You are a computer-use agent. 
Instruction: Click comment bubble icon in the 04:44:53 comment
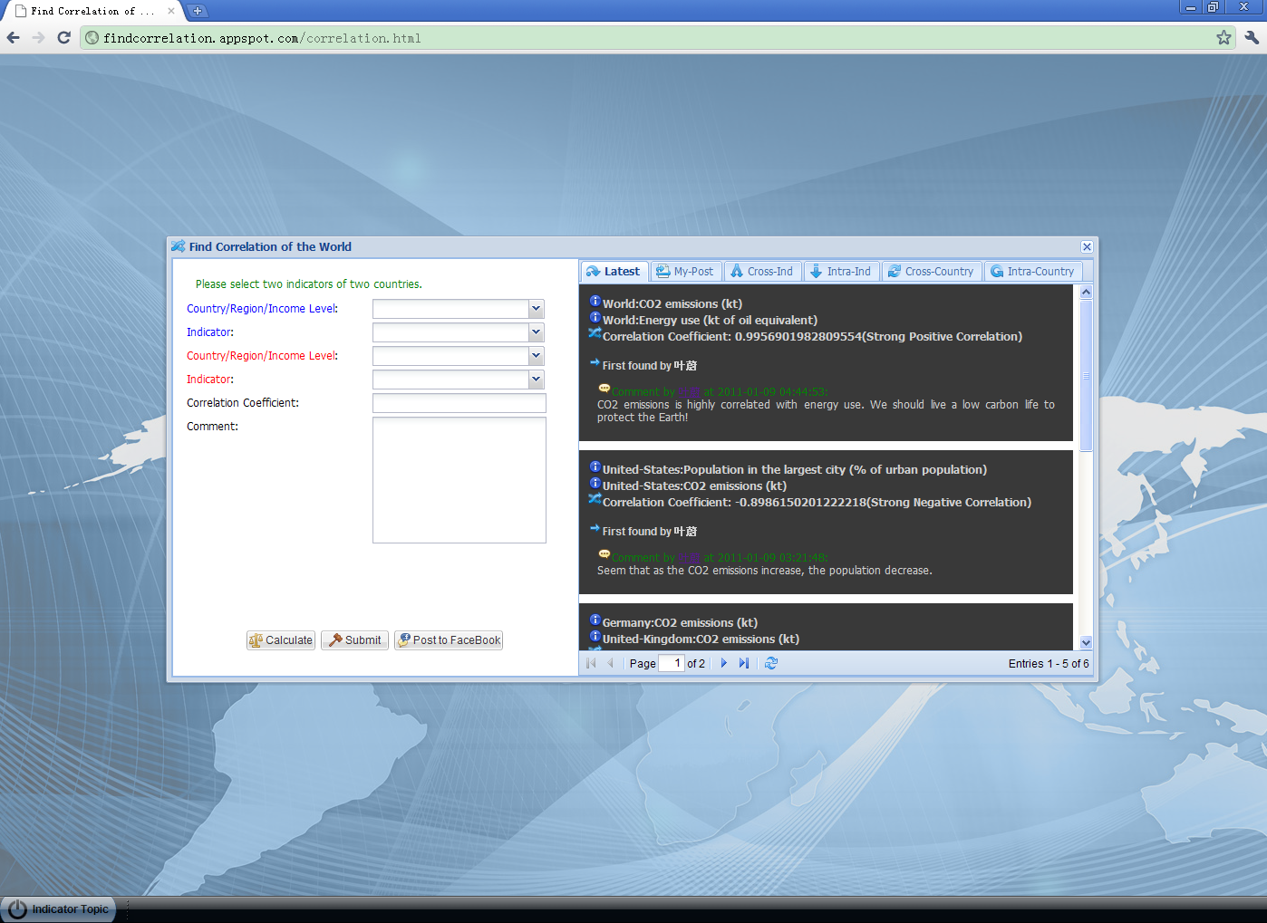tap(604, 389)
